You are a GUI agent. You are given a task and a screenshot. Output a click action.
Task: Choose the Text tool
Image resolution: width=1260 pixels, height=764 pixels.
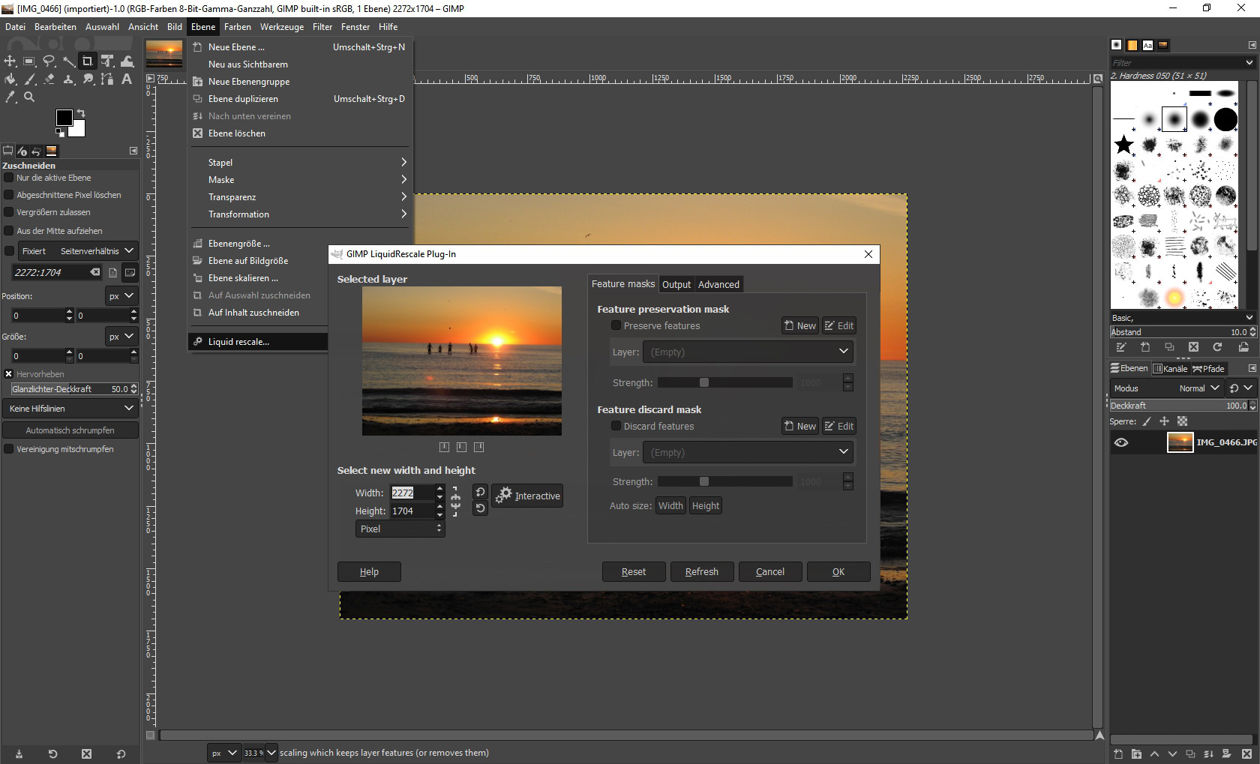127,79
